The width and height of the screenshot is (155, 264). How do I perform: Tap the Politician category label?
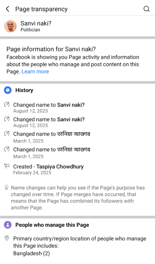tap(30, 30)
